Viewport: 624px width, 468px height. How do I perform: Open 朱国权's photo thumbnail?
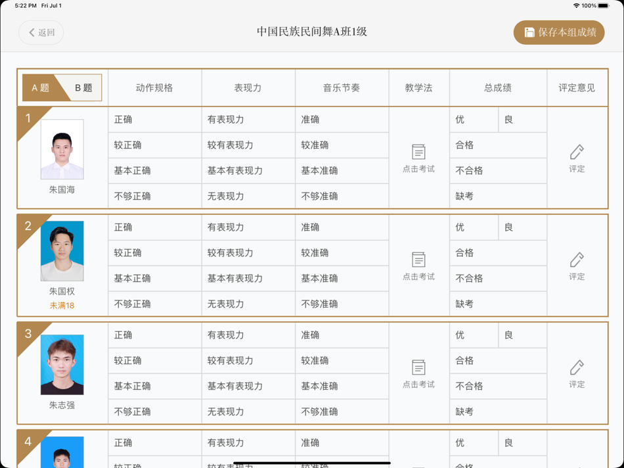click(62, 251)
